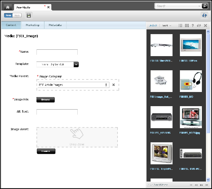Switch asset panel to grid view

(x=187, y=25)
